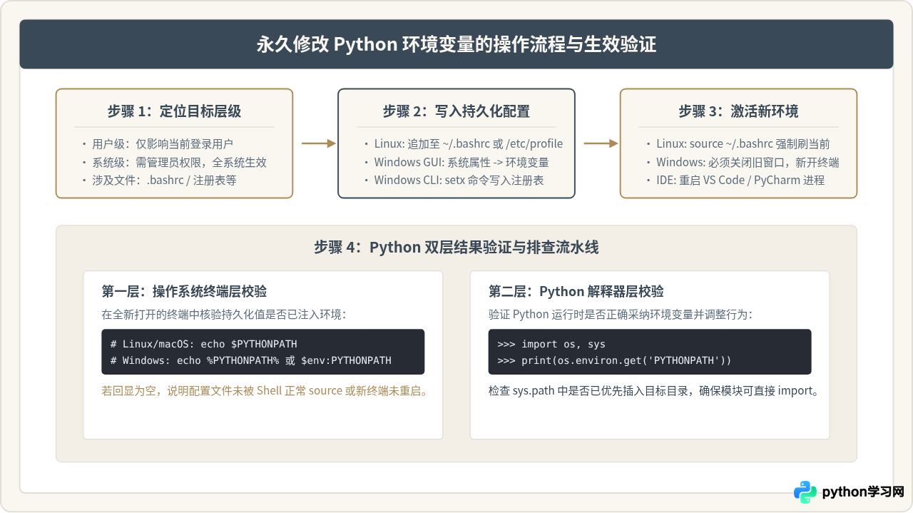Click heading 第二层：Python 解释器层校验
Image resolution: width=913 pixels, height=513 pixels.
point(576,291)
